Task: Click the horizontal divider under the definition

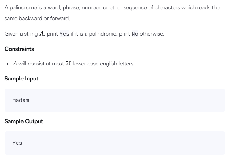Action: click(x=115, y=26)
